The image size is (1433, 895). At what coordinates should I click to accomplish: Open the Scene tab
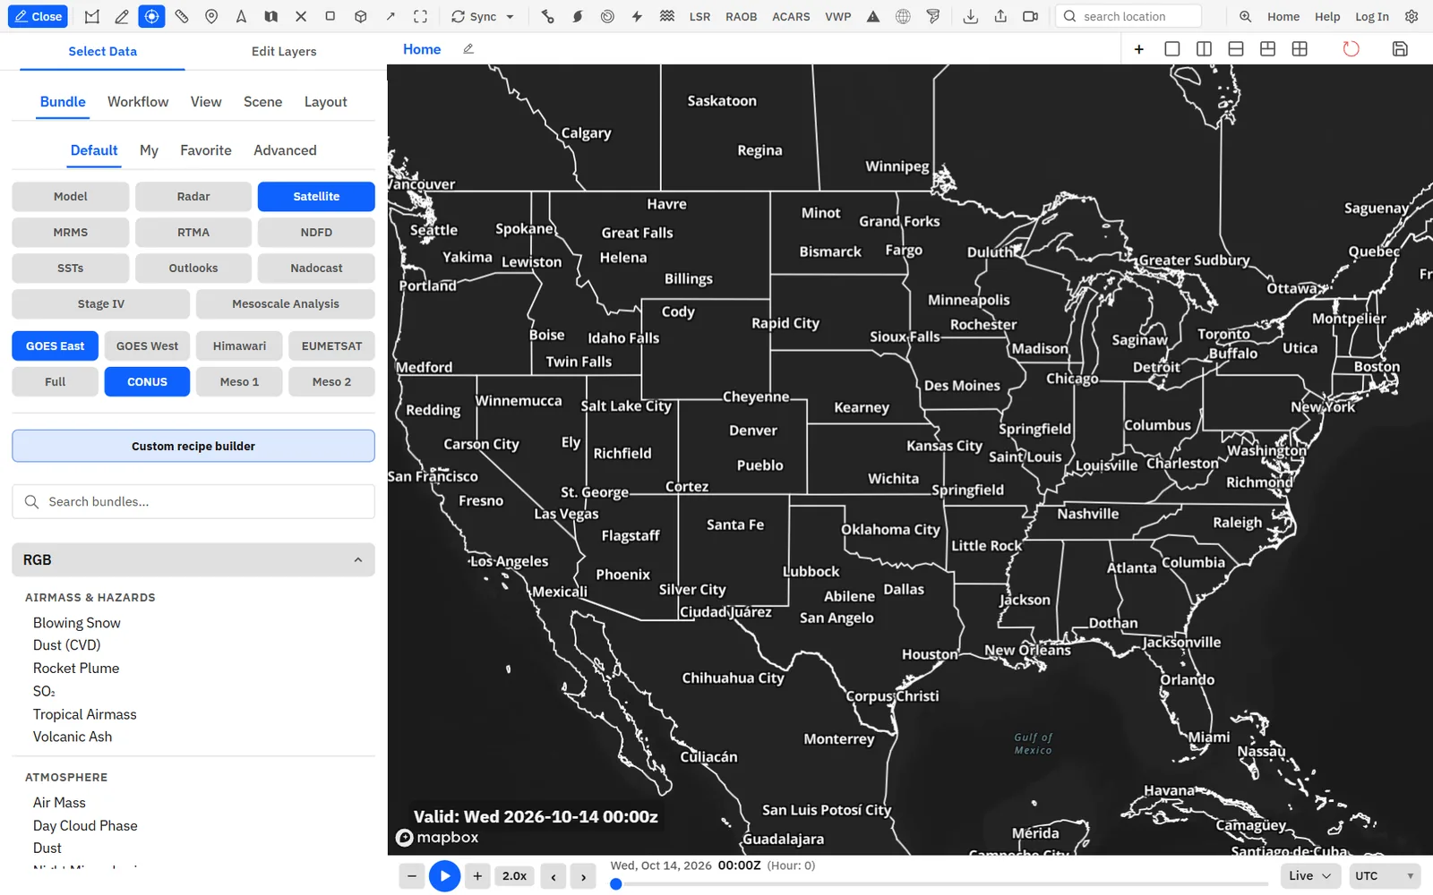point(262,101)
